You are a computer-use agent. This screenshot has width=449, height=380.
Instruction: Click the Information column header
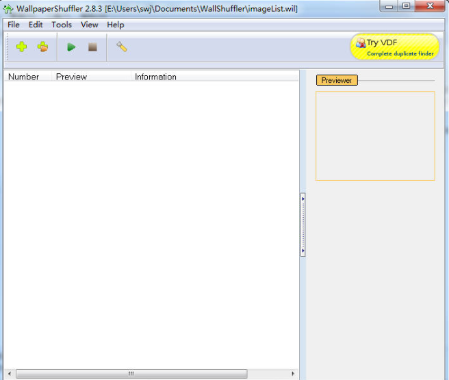(155, 77)
